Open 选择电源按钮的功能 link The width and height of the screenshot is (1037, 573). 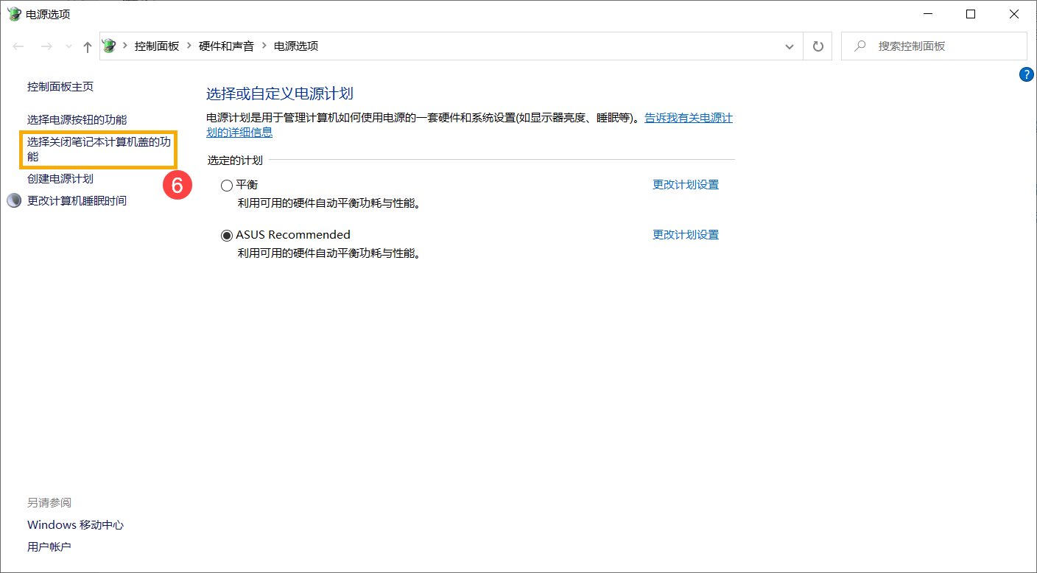(77, 119)
